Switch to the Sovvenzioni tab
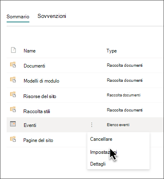Viewport: 164px width, 179px height. [52, 16]
